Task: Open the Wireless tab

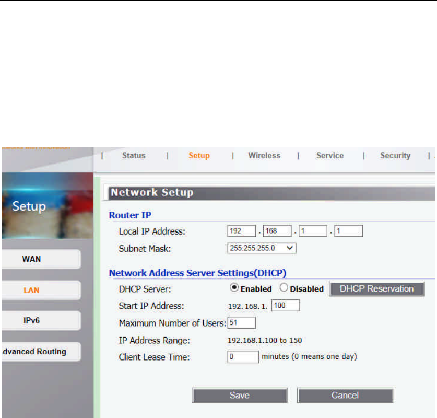Action: tap(264, 156)
